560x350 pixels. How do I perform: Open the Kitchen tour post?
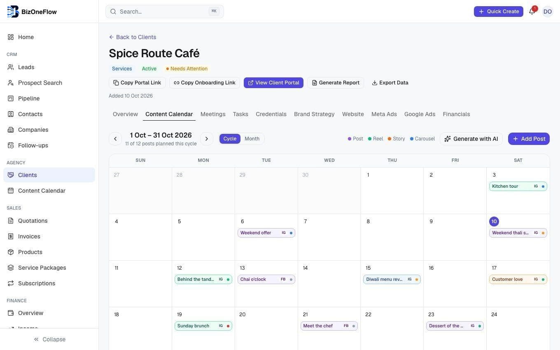(x=518, y=186)
